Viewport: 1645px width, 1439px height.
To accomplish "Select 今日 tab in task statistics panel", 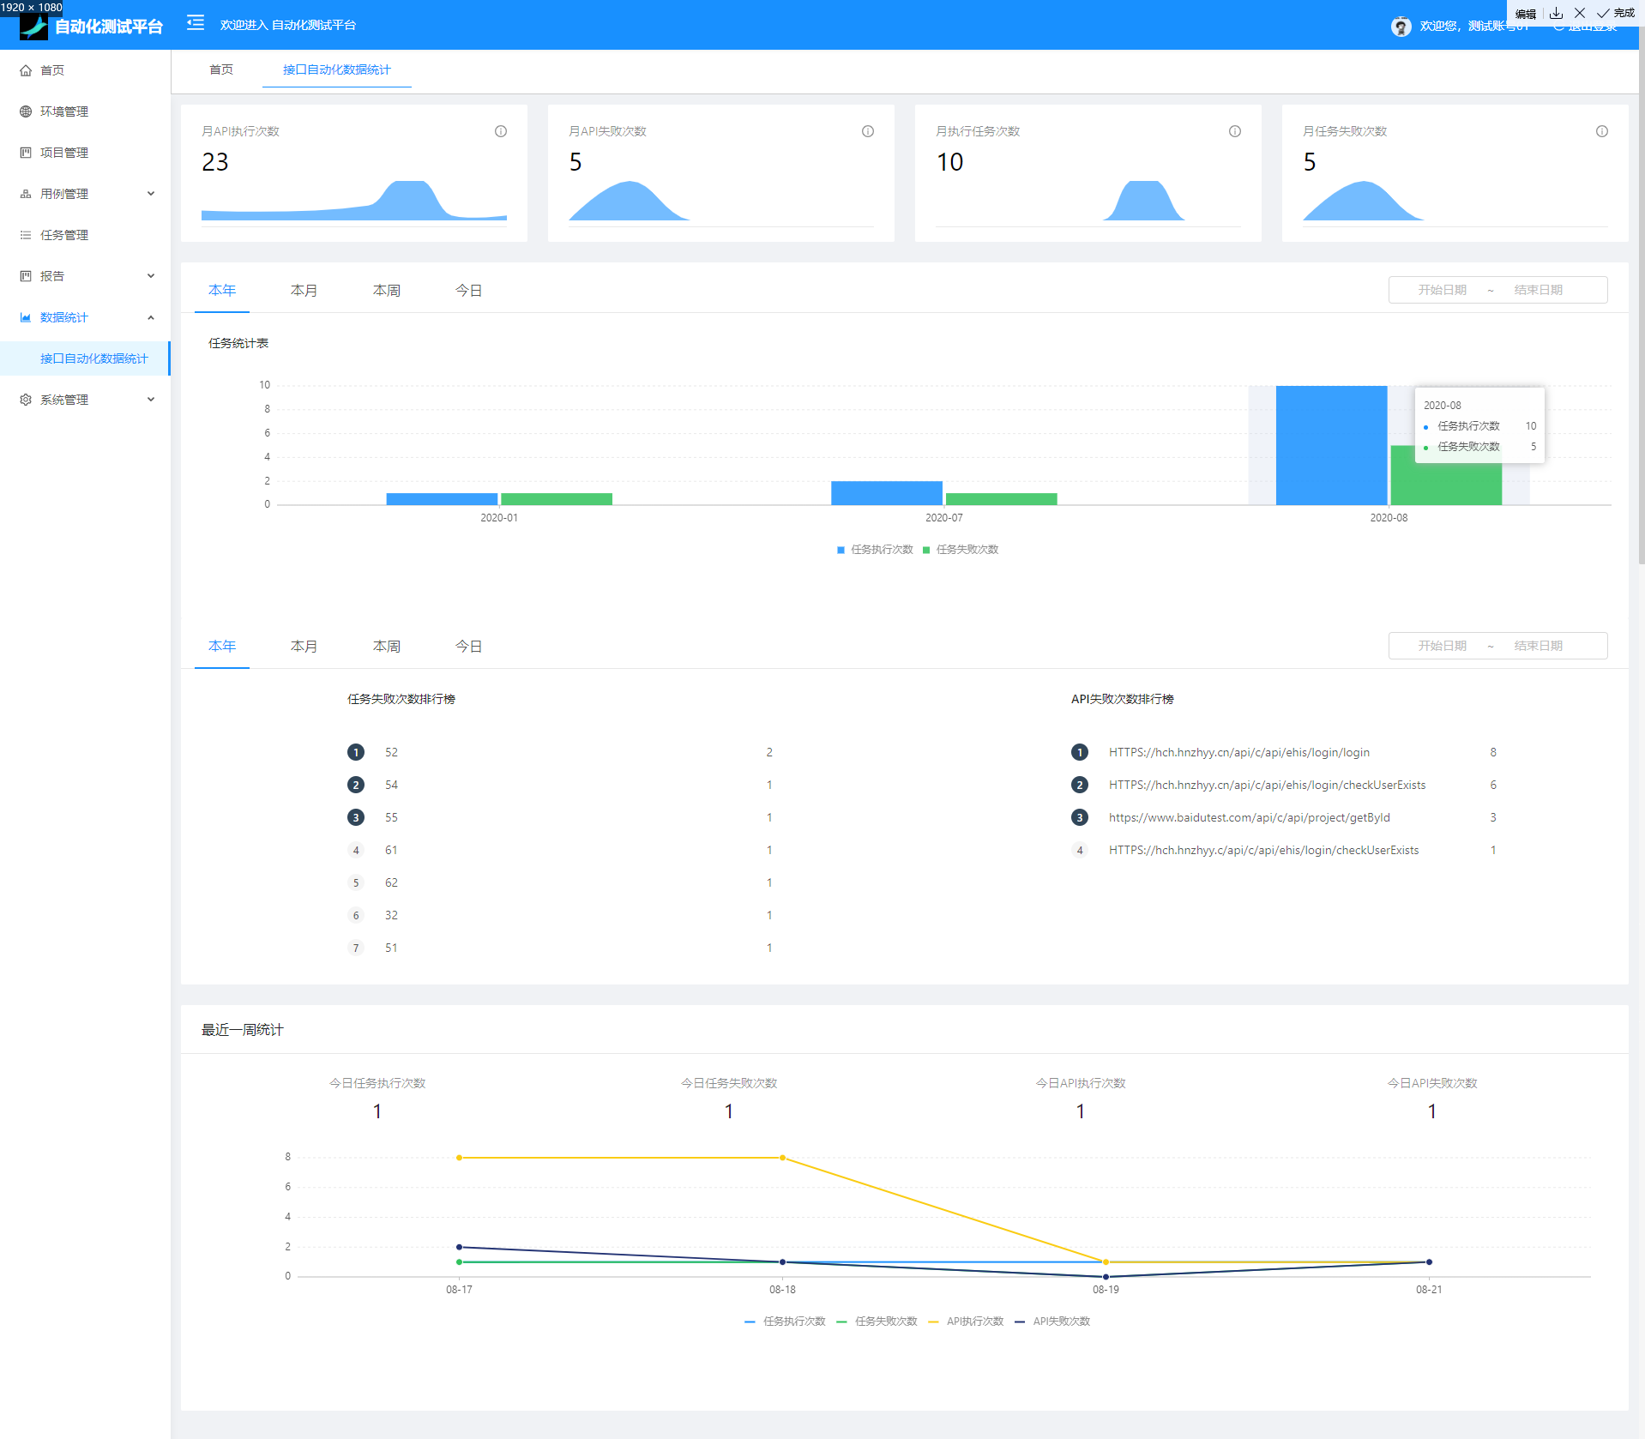I will click(x=469, y=291).
